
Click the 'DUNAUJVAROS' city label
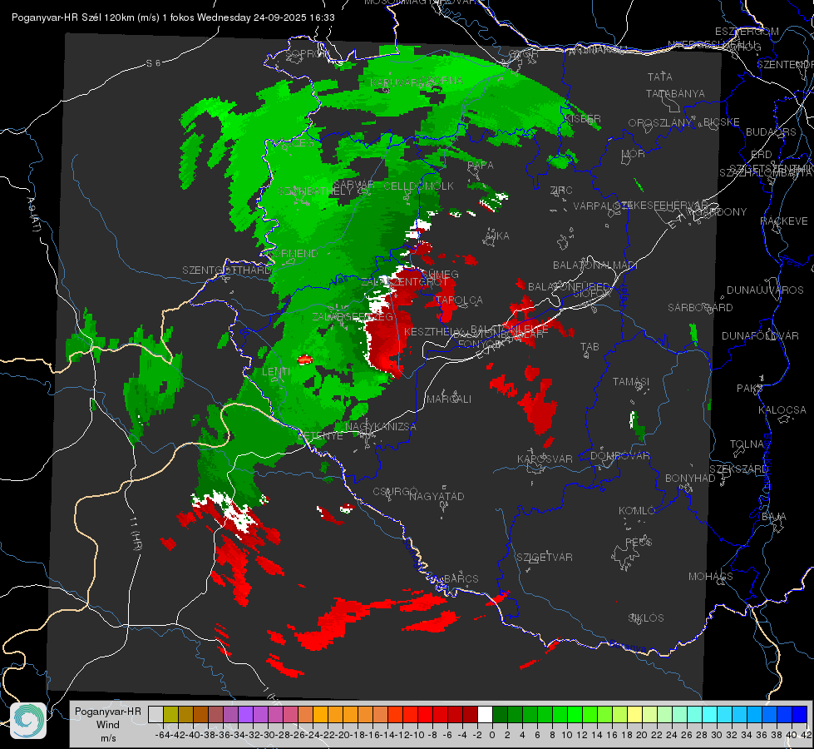(x=765, y=290)
